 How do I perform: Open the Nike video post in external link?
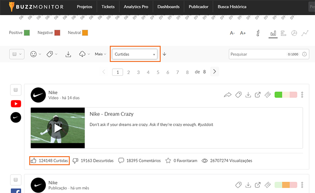click(x=257, y=95)
